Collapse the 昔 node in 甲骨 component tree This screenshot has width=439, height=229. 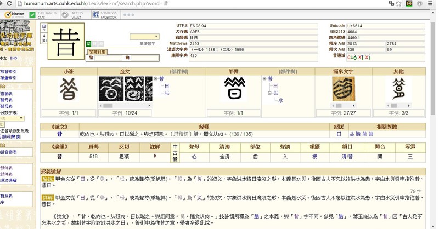point(264,79)
